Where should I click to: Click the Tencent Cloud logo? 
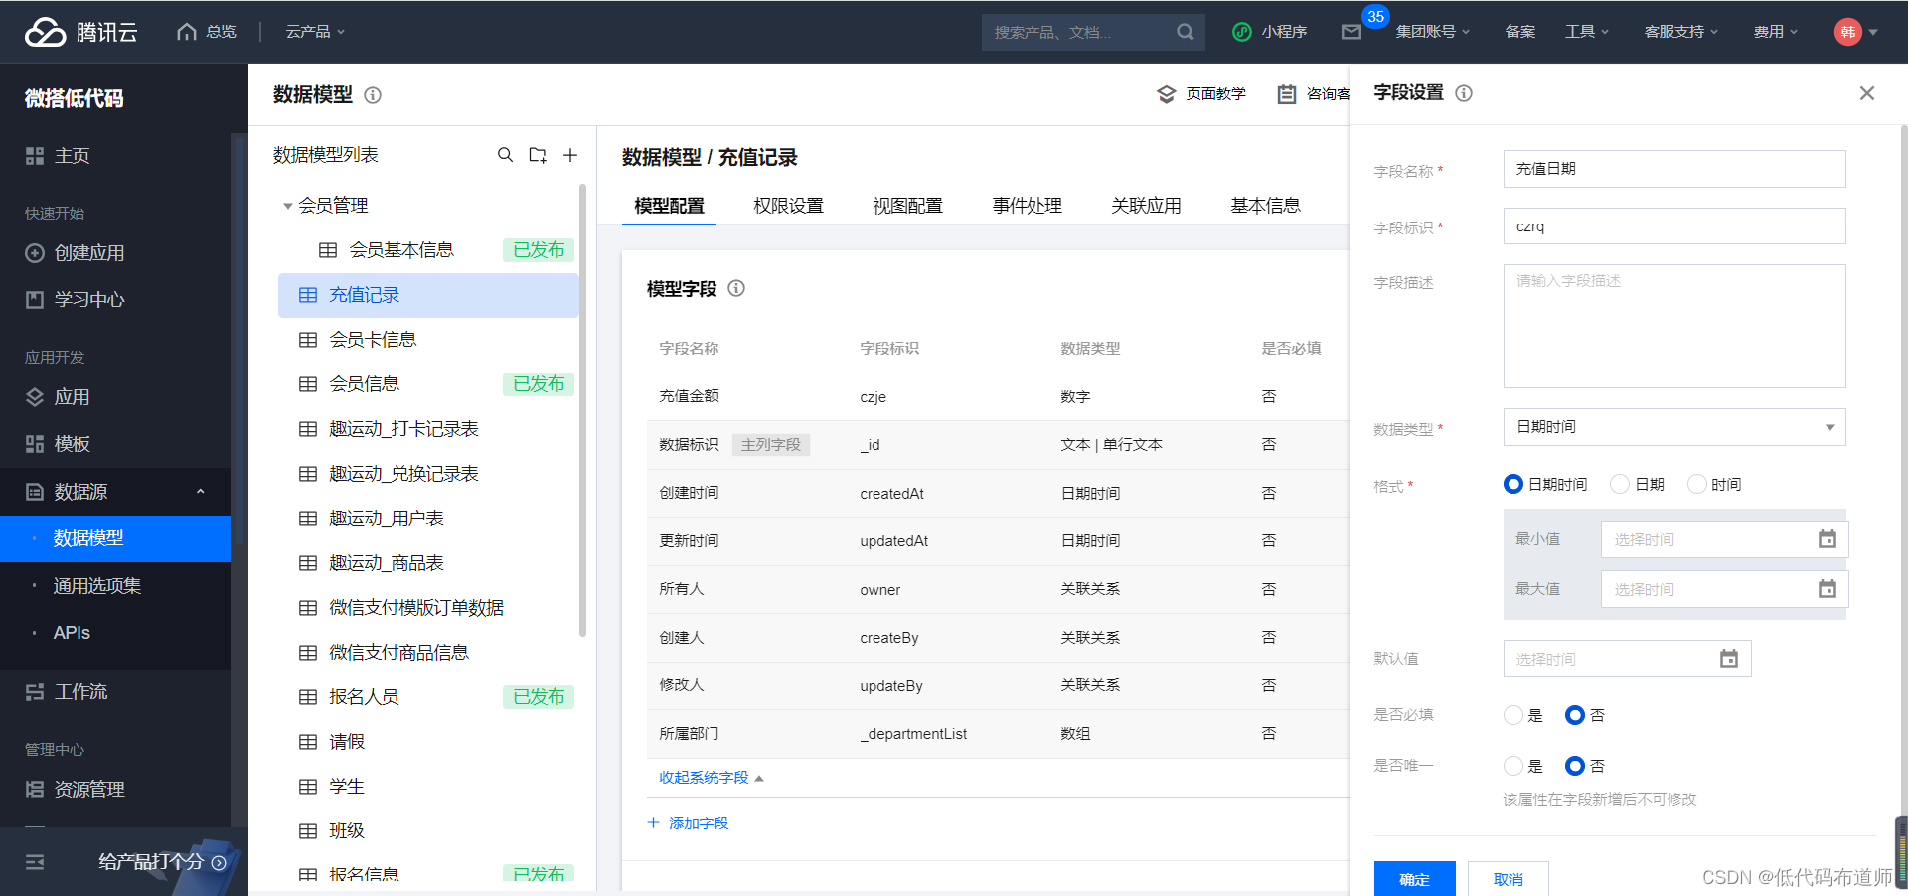(x=80, y=32)
